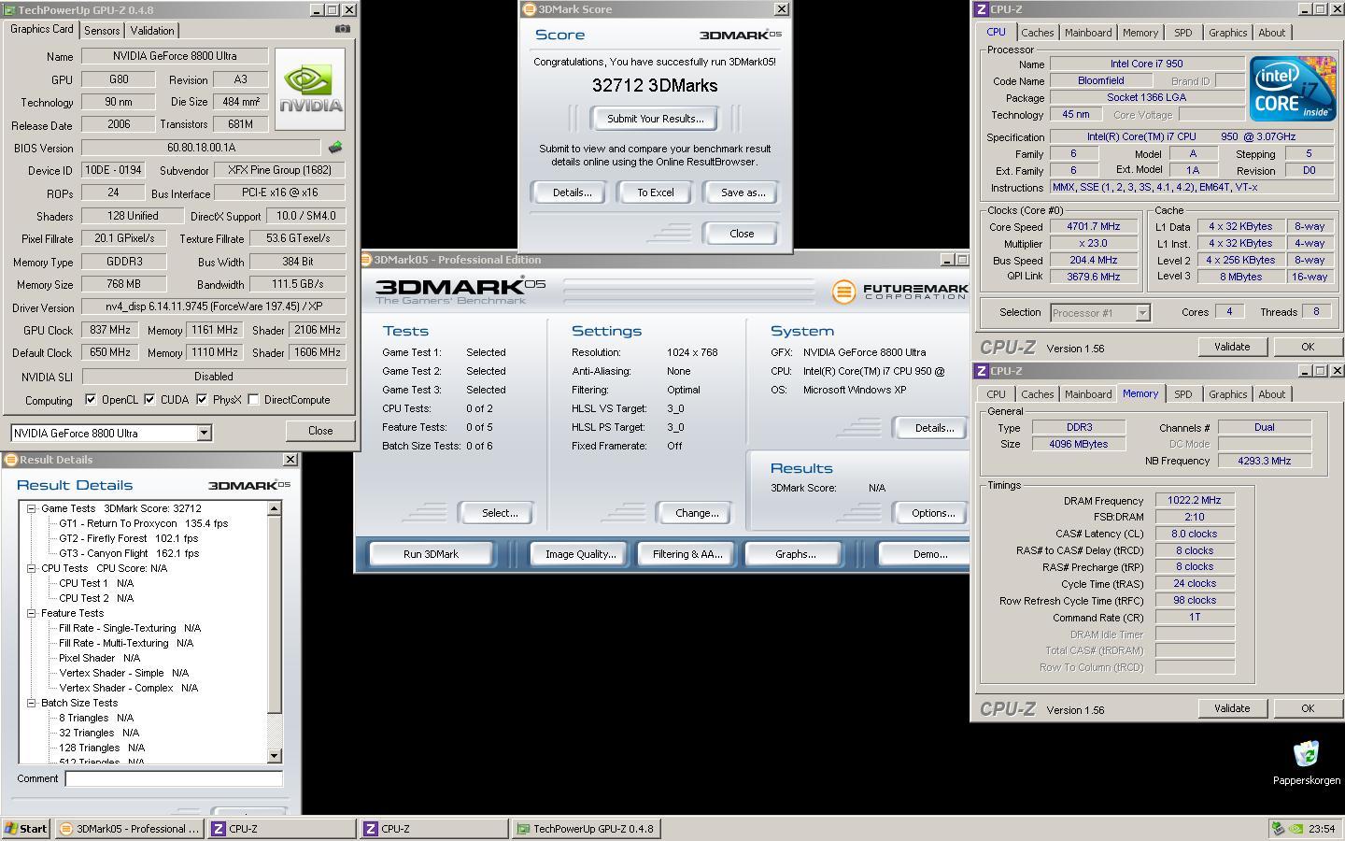This screenshot has height=841, width=1345.
Task: Open the Graphics tab in bottom CPU-Z
Action: point(1227,394)
